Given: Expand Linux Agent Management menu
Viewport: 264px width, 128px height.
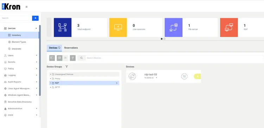Looking at the screenshot, I should pos(19,88).
